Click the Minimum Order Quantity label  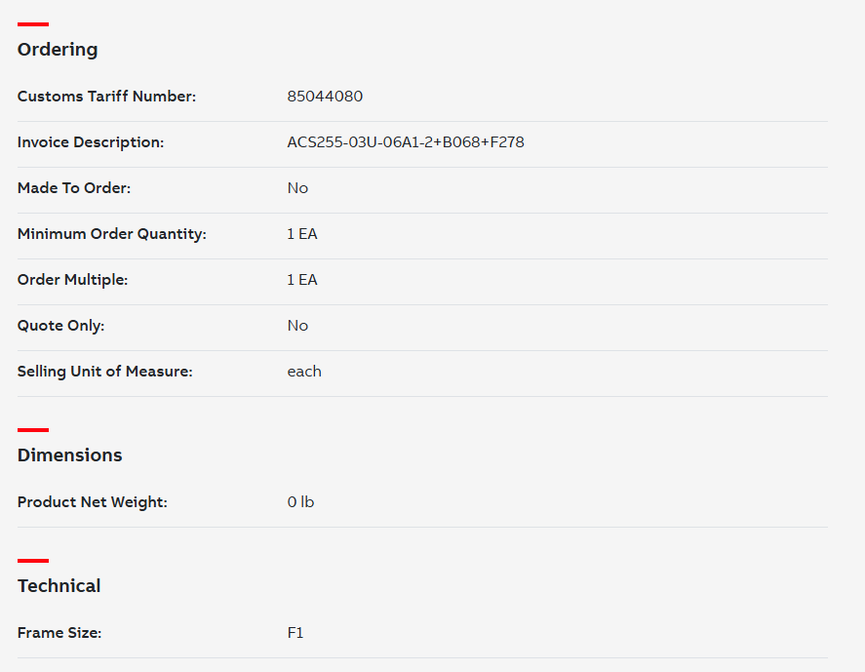click(112, 233)
